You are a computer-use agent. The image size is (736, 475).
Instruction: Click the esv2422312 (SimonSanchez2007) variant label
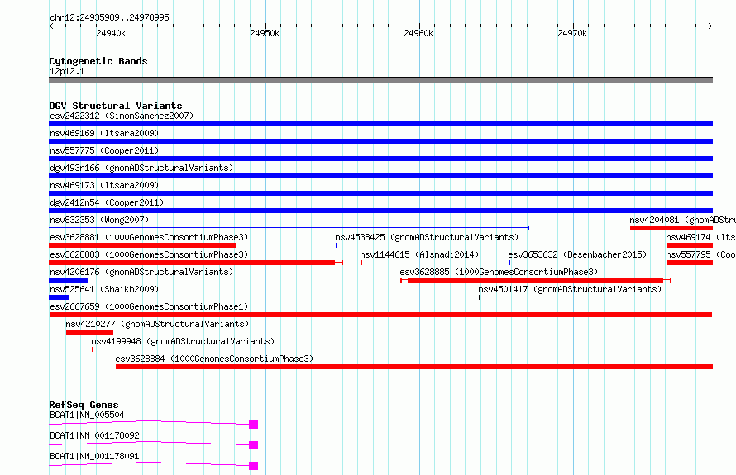(121, 116)
